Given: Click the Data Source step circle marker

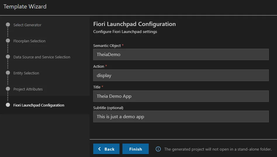Looking at the screenshot, I should tap(8, 57).
